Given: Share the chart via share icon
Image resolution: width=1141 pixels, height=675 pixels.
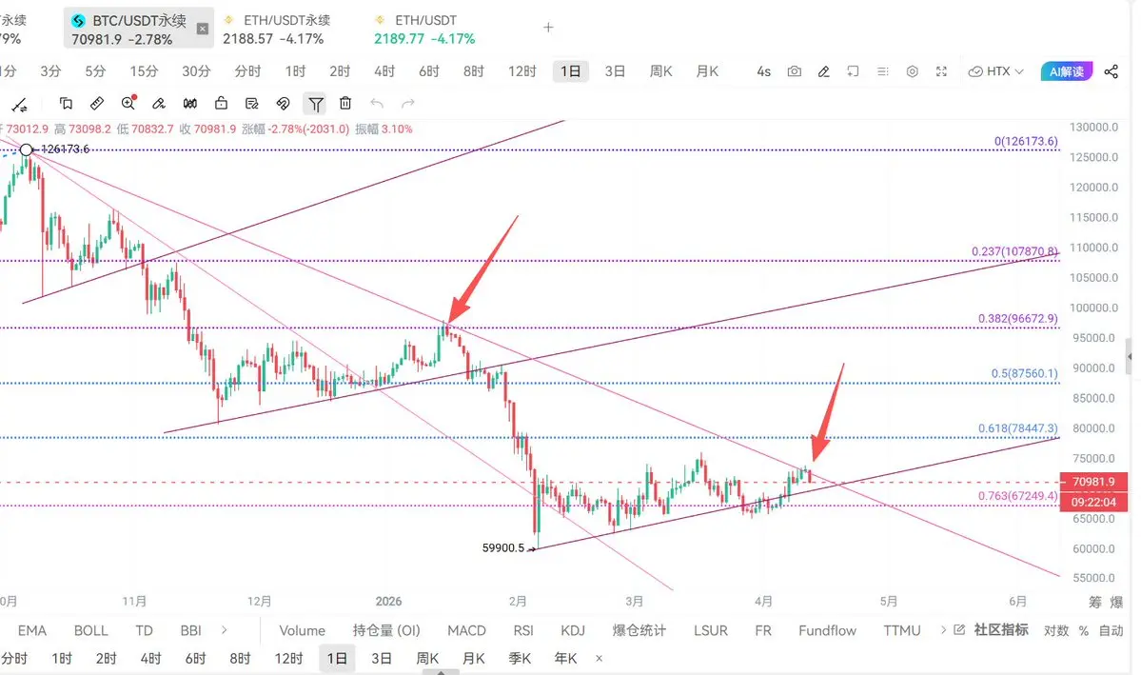Looking at the screenshot, I should 1111,71.
